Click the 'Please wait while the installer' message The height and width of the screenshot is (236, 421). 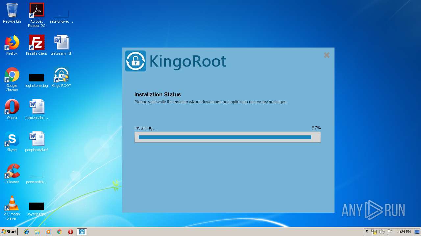(x=211, y=102)
